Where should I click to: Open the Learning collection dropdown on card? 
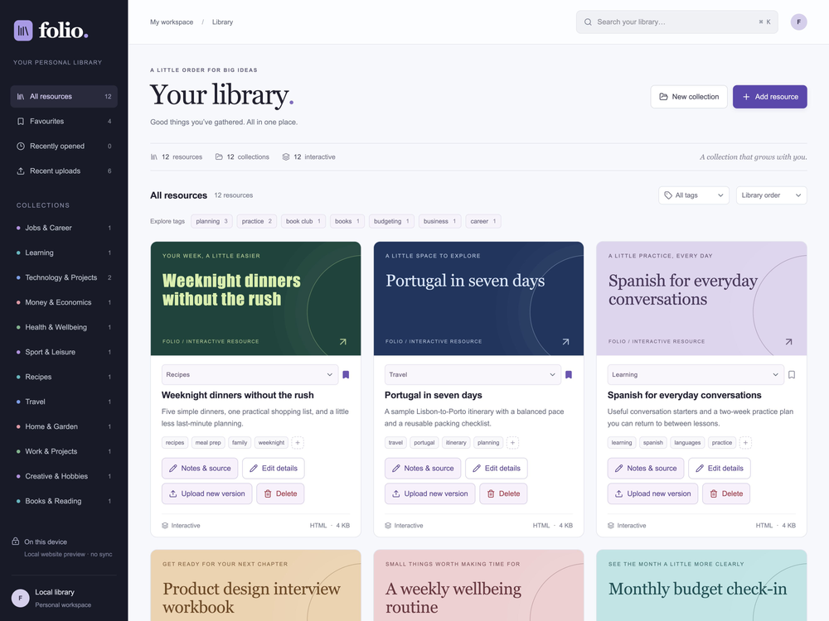(x=696, y=374)
